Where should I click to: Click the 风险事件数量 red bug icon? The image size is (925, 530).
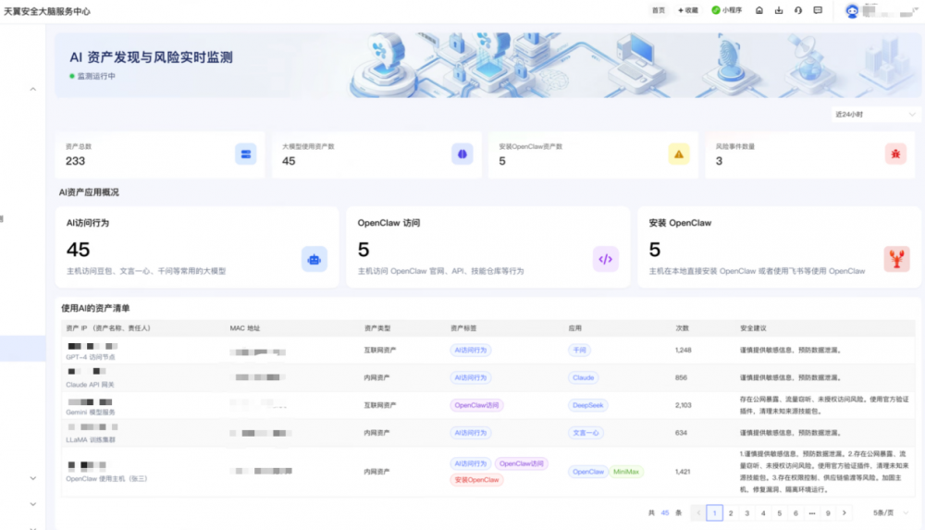click(895, 154)
